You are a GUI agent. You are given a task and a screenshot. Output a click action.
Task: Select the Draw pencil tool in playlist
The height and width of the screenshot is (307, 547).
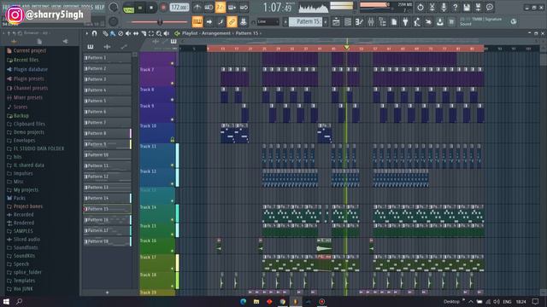105,33
